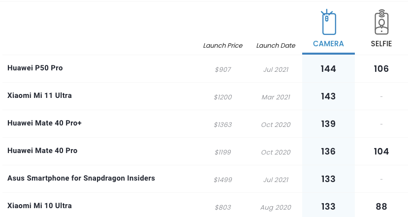
Task: Open Asus Smartphone for Snapdragon Insiders entry
Action: click(81, 178)
